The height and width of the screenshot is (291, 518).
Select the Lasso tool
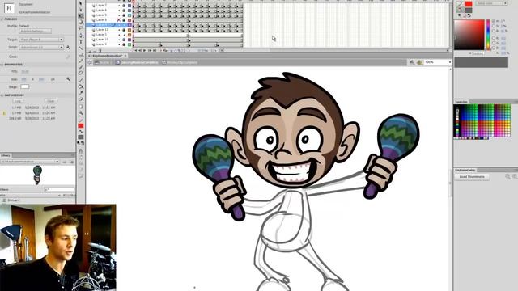pyautogui.click(x=81, y=28)
